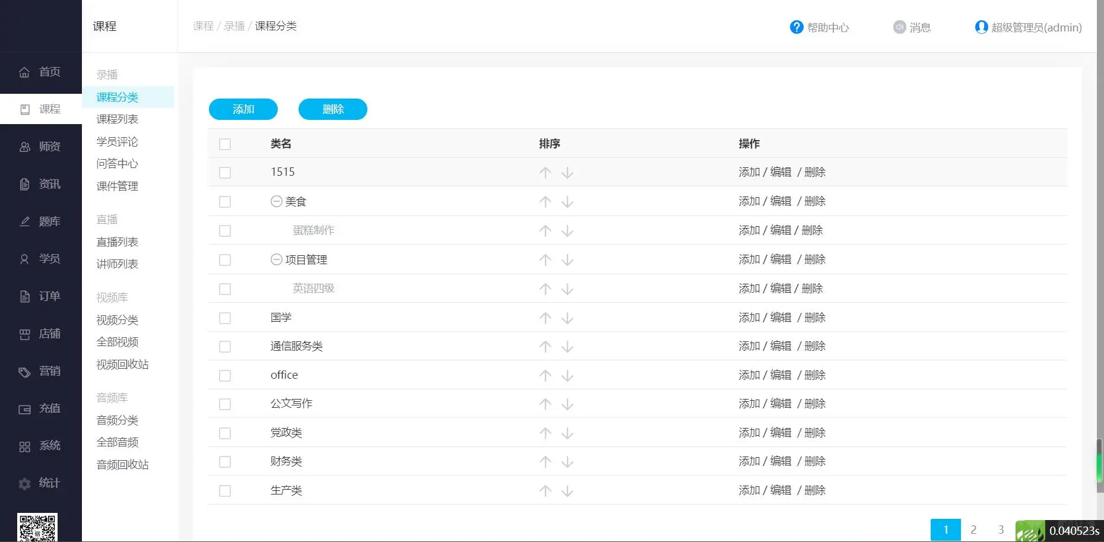The width and height of the screenshot is (1104, 542).
Task: Open 帮助中心 question mark icon
Action: pyautogui.click(x=796, y=27)
